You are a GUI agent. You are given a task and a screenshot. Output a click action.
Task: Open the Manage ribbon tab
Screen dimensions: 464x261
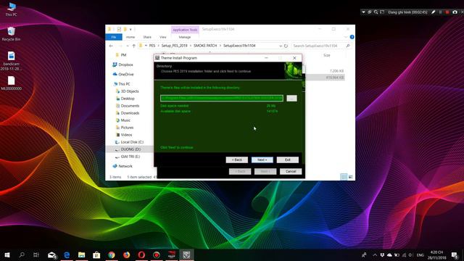185,37
